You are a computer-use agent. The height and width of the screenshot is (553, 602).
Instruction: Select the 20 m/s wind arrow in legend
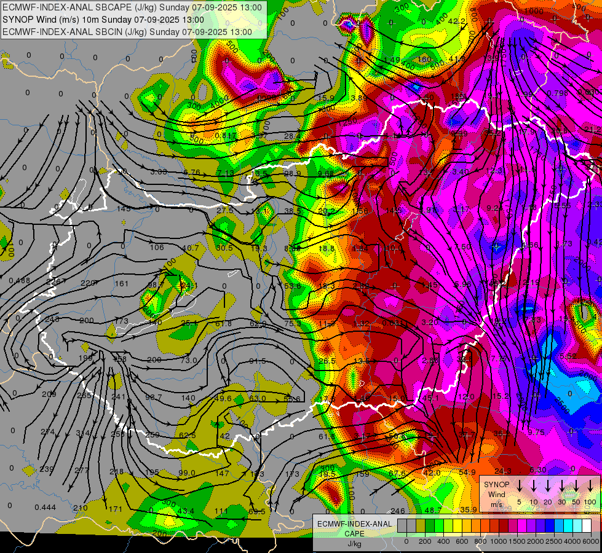(548, 486)
